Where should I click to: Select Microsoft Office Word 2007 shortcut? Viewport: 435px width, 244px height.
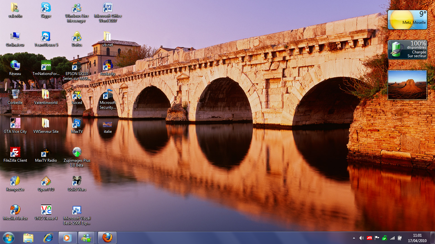point(108,13)
